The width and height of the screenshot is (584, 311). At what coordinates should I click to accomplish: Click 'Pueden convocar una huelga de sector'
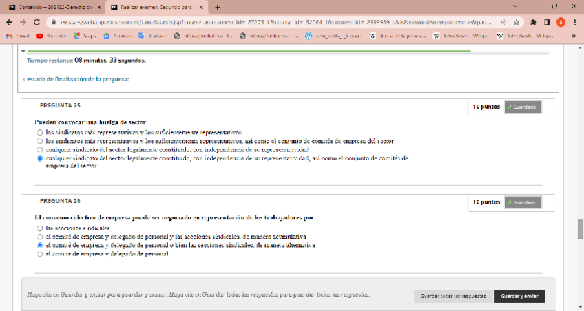(90, 122)
